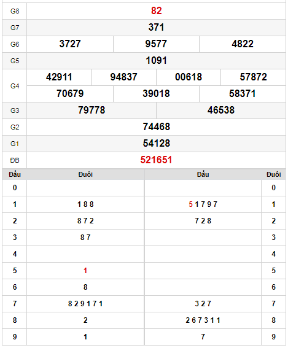
Task: Click G6 number 4822
Action: tap(243, 44)
